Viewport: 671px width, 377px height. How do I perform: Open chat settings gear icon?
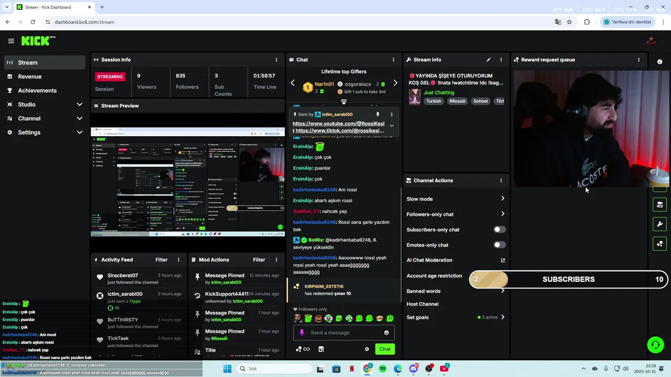[367, 349]
